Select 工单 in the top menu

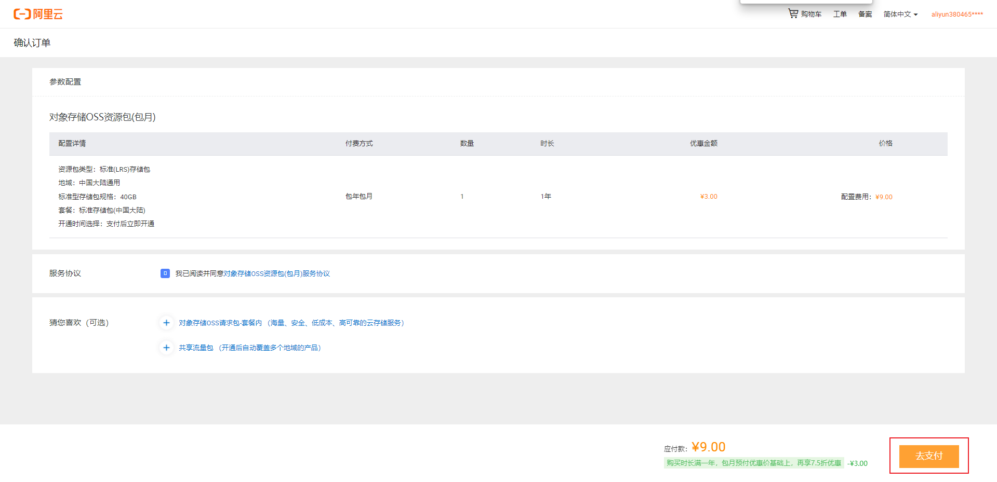coord(840,14)
